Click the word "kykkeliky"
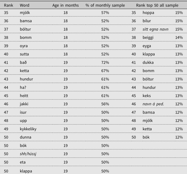Viewport: 187px width, 174px height. 28,129
